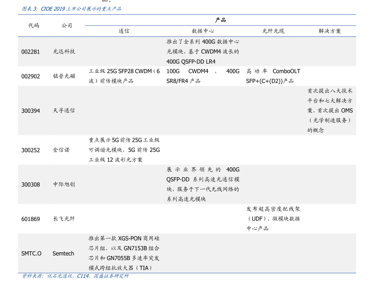Click the '（光学制造服务）' text

pos(330,120)
